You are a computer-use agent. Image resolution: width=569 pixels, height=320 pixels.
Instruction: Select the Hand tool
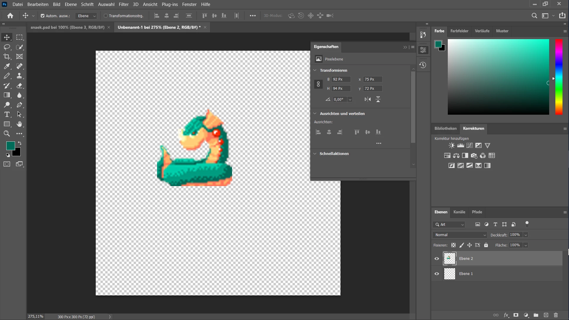click(19, 124)
